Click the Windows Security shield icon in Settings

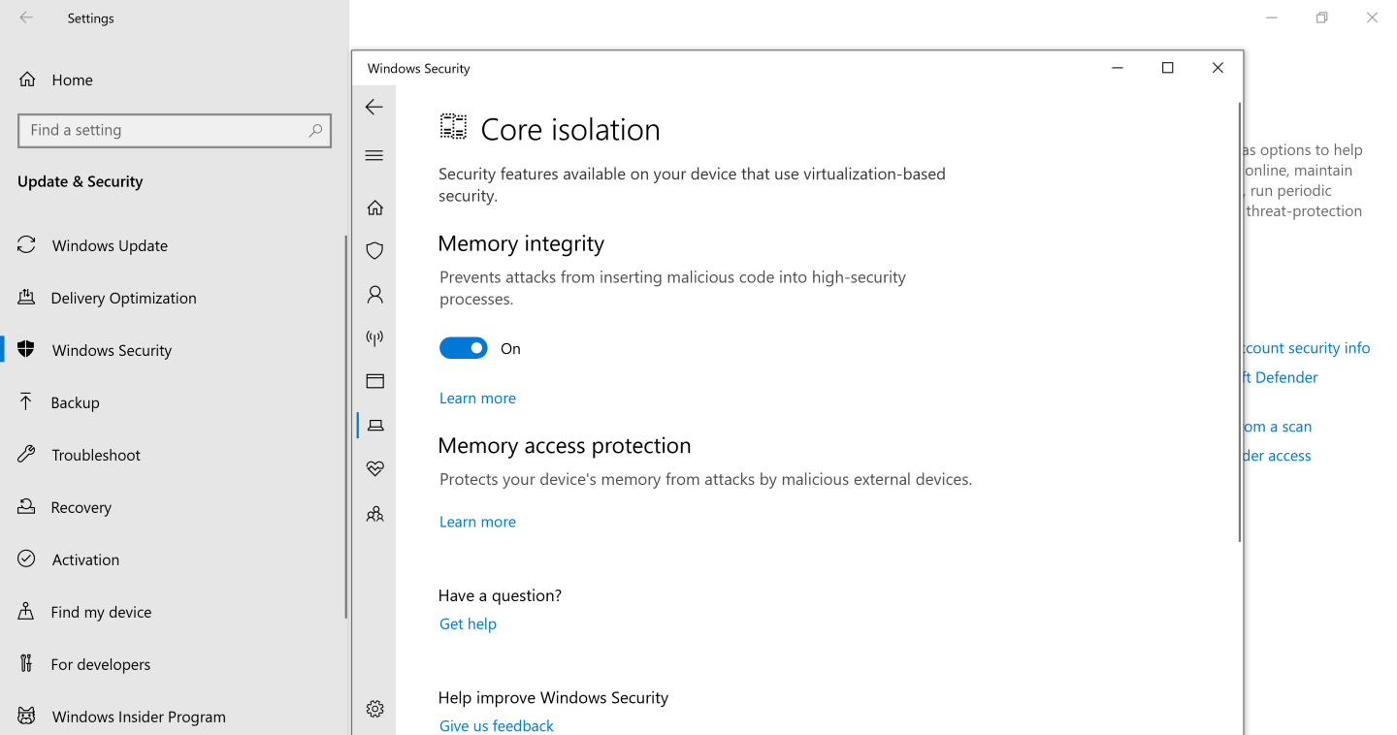27,350
